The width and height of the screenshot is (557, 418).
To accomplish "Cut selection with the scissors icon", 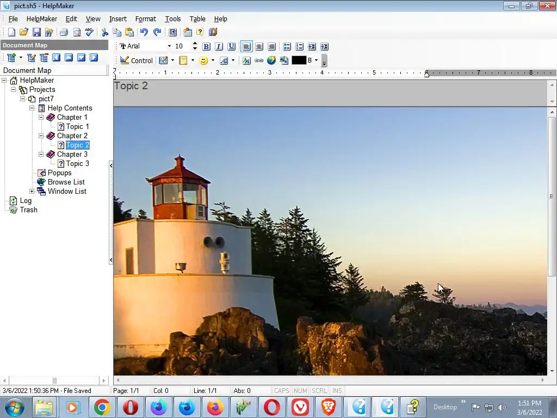I will [105, 32].
